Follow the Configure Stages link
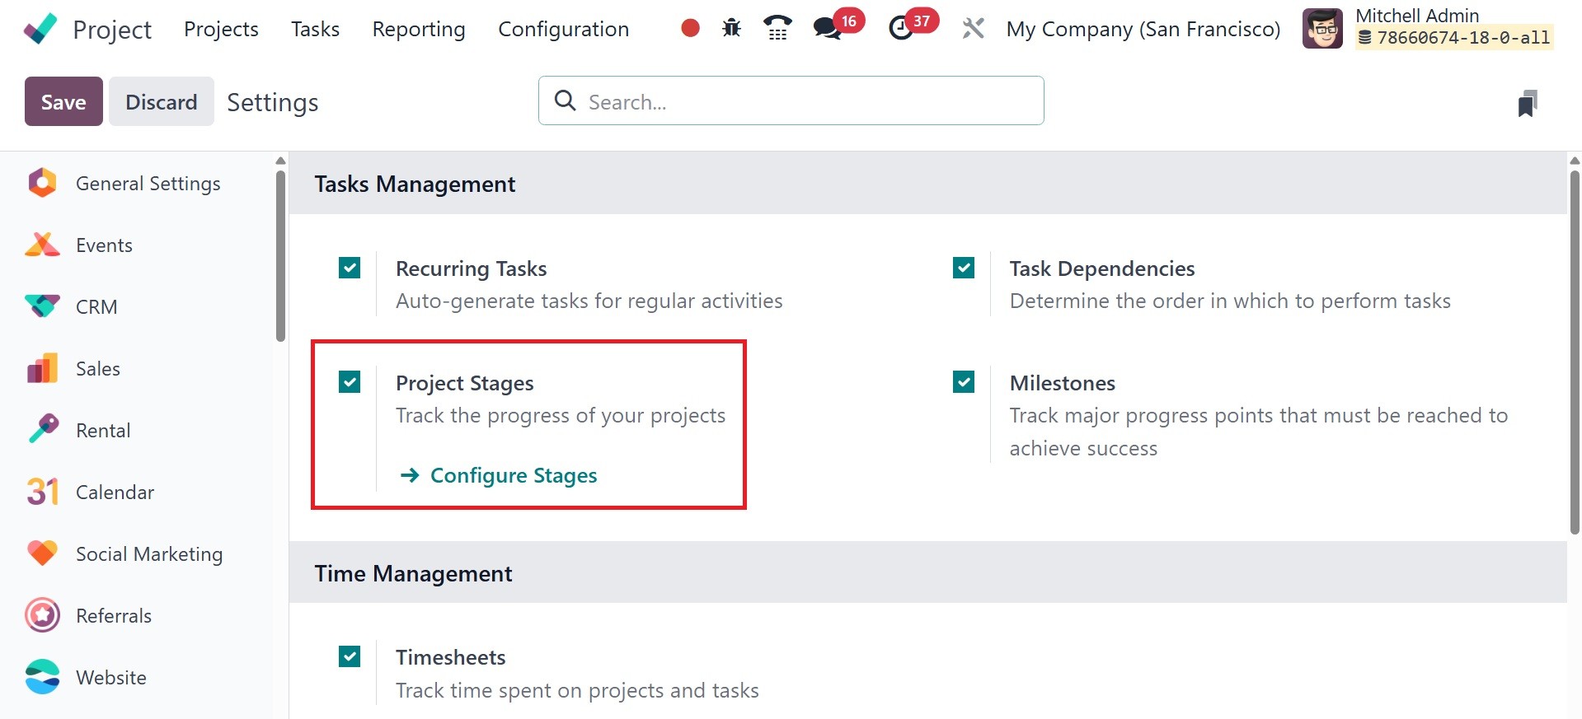Viewport: 1582px width, 719px height. [513, 475]
